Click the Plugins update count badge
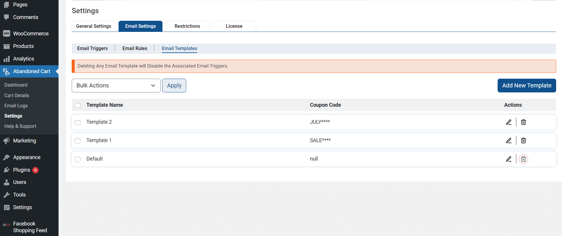 pyautogui.click(x=35, y=170)
